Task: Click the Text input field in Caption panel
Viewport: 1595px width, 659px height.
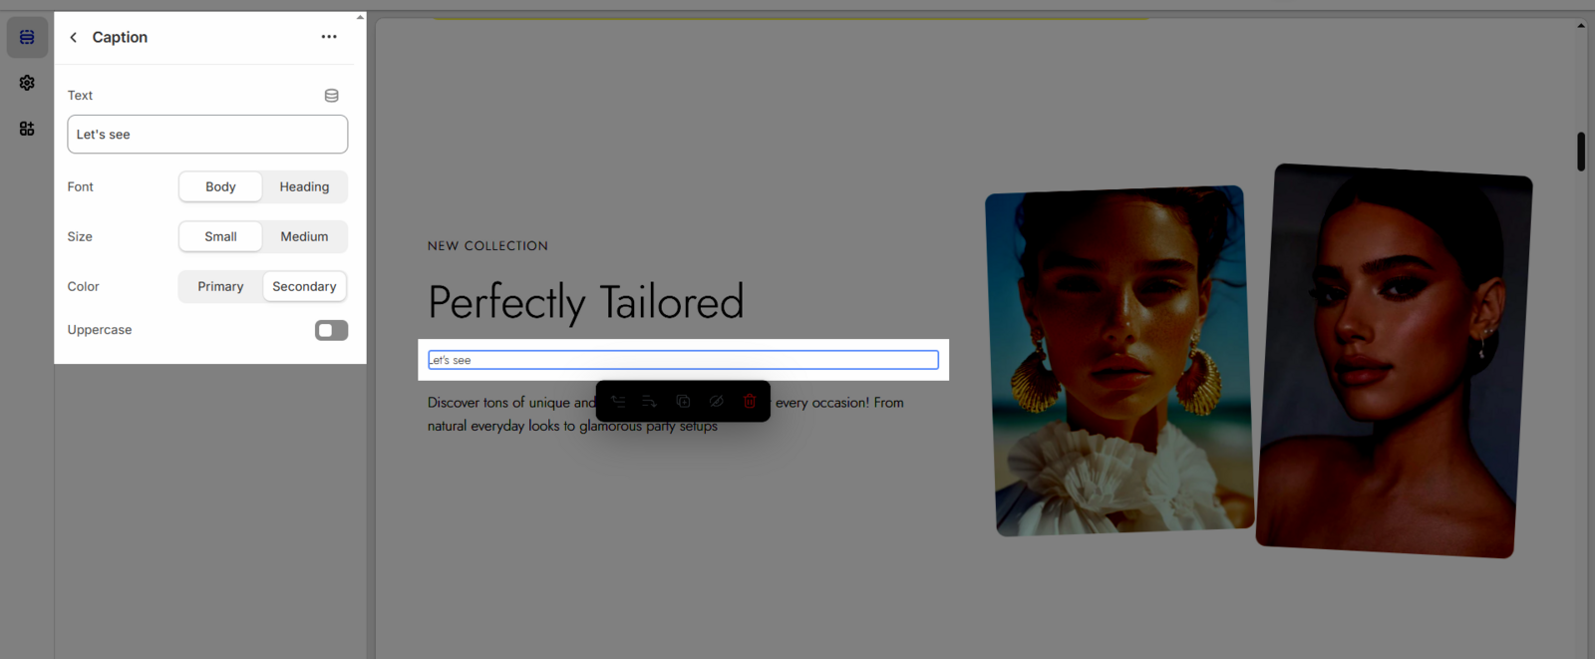Action: (207, 135)
